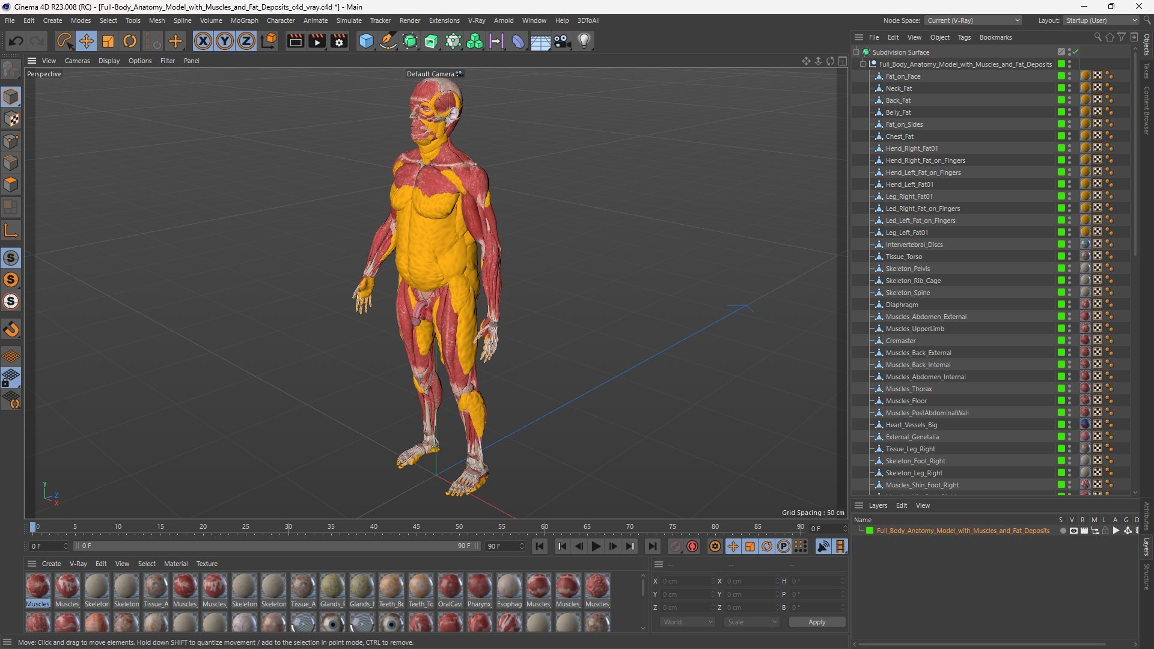
Task: Open the Layout Startup dropdown
Action: 1101,20
